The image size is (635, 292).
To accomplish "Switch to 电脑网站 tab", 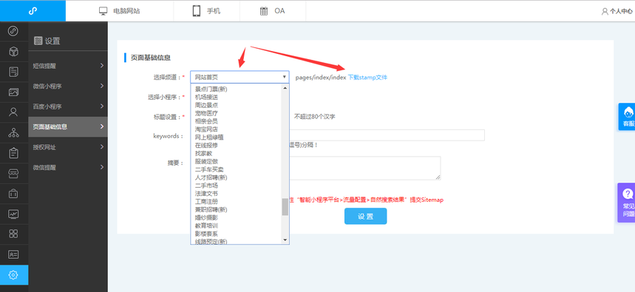I will tap(120, 11).
